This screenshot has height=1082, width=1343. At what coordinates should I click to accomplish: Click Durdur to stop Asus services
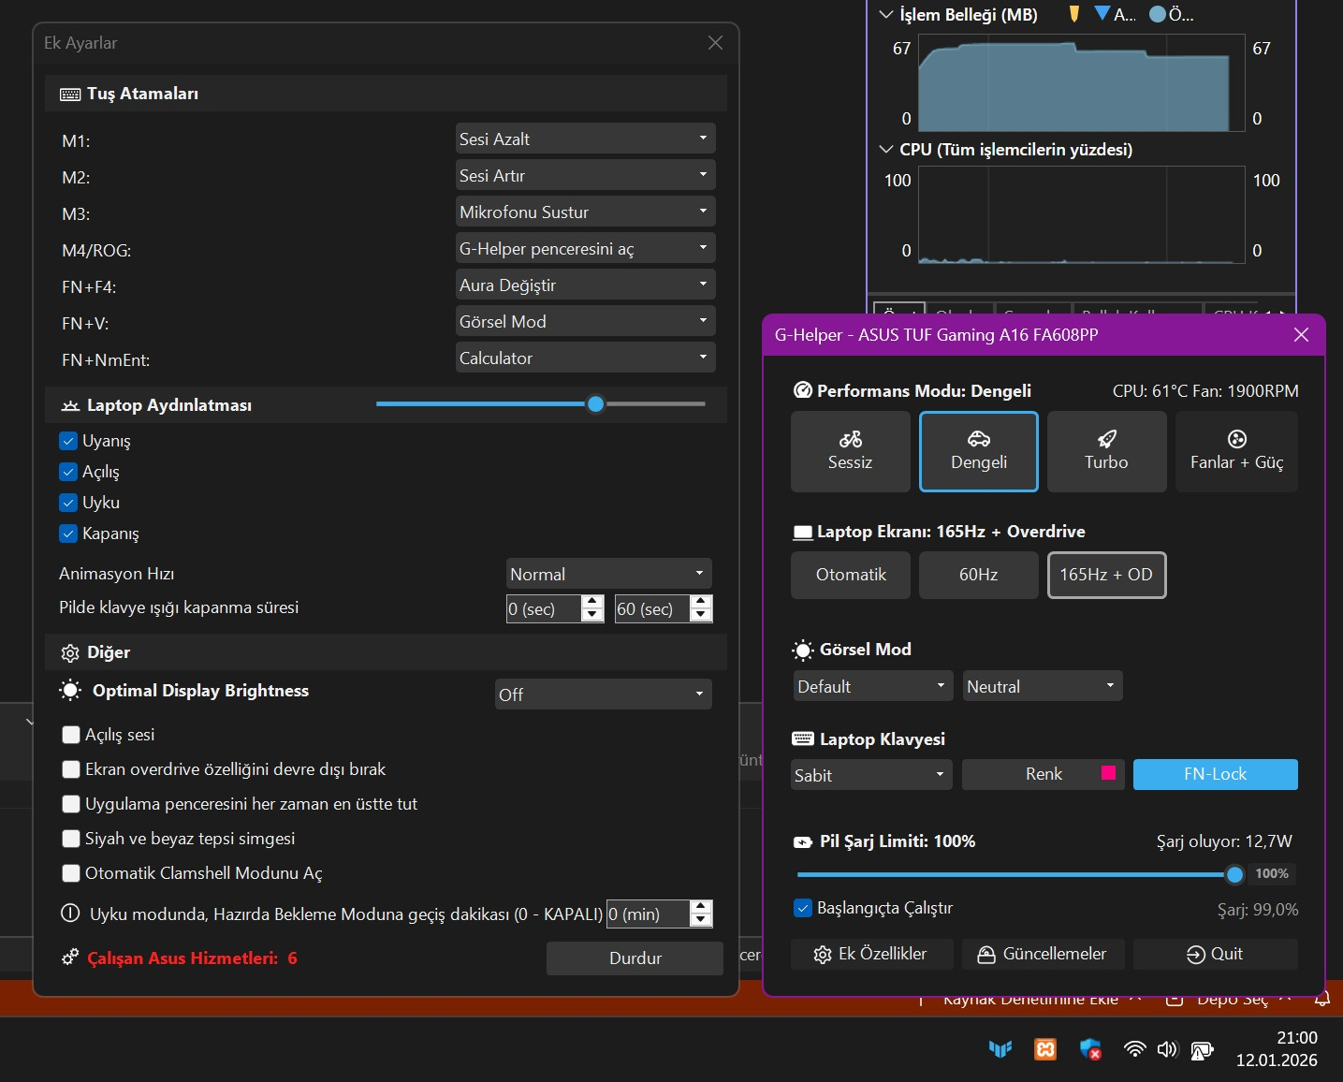point(635,958)
